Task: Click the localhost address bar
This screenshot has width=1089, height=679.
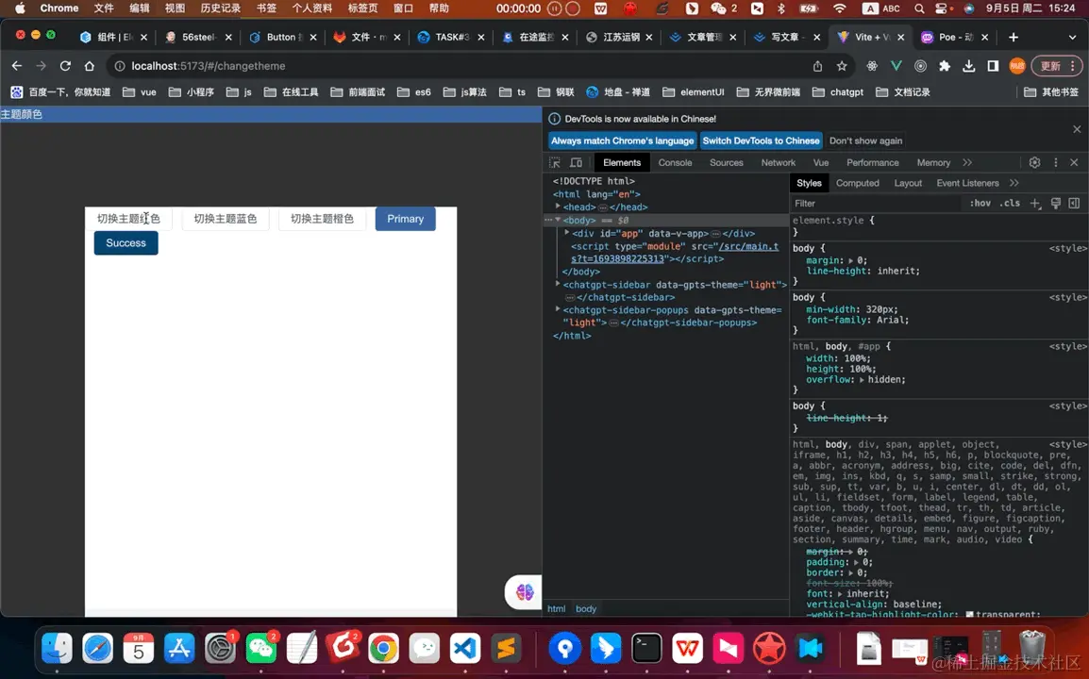Action: (x=459, y=66)
